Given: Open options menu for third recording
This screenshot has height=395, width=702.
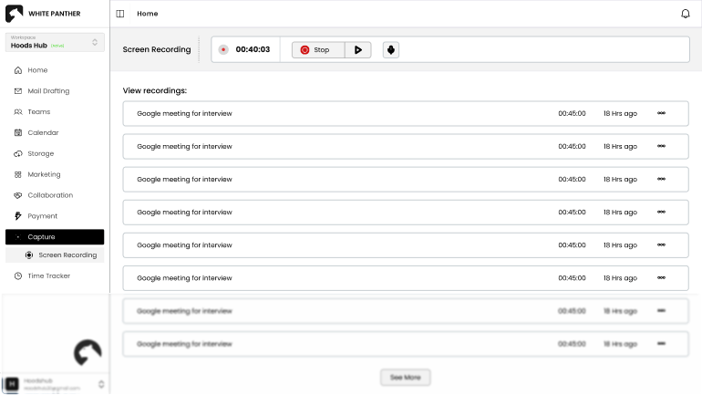Looking at the screenshot, I should [661, 179].
